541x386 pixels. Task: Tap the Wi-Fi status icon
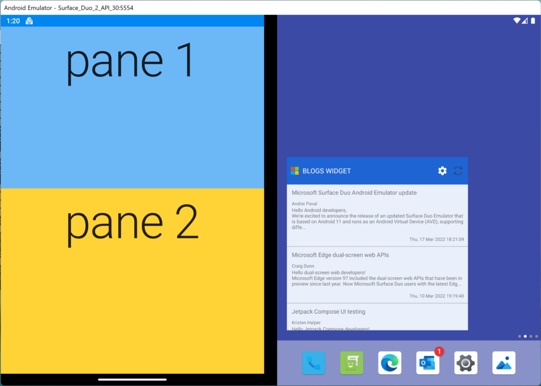516,21
